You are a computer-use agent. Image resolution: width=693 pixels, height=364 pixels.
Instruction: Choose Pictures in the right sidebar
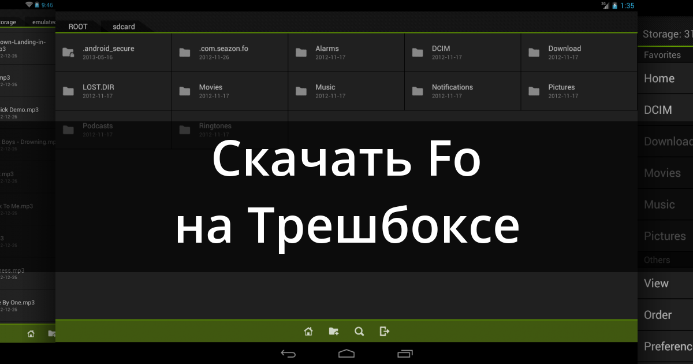(665, 236)
